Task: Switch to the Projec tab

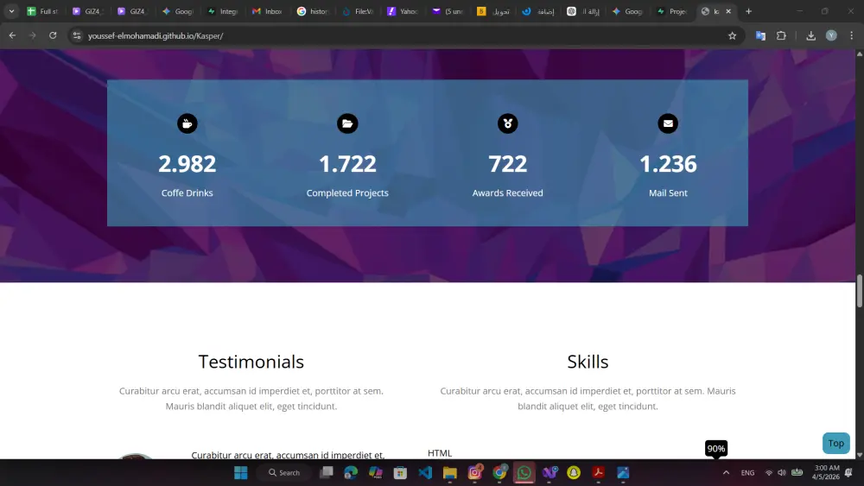Action: tap(672, 11)
